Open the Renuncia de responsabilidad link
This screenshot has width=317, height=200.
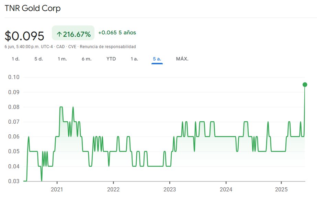(x=108, y=47)
